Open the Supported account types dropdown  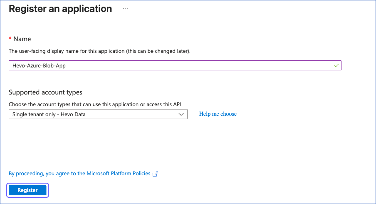[x=98, y=114]
